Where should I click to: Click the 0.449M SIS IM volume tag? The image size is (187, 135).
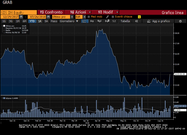click(180, 106)
